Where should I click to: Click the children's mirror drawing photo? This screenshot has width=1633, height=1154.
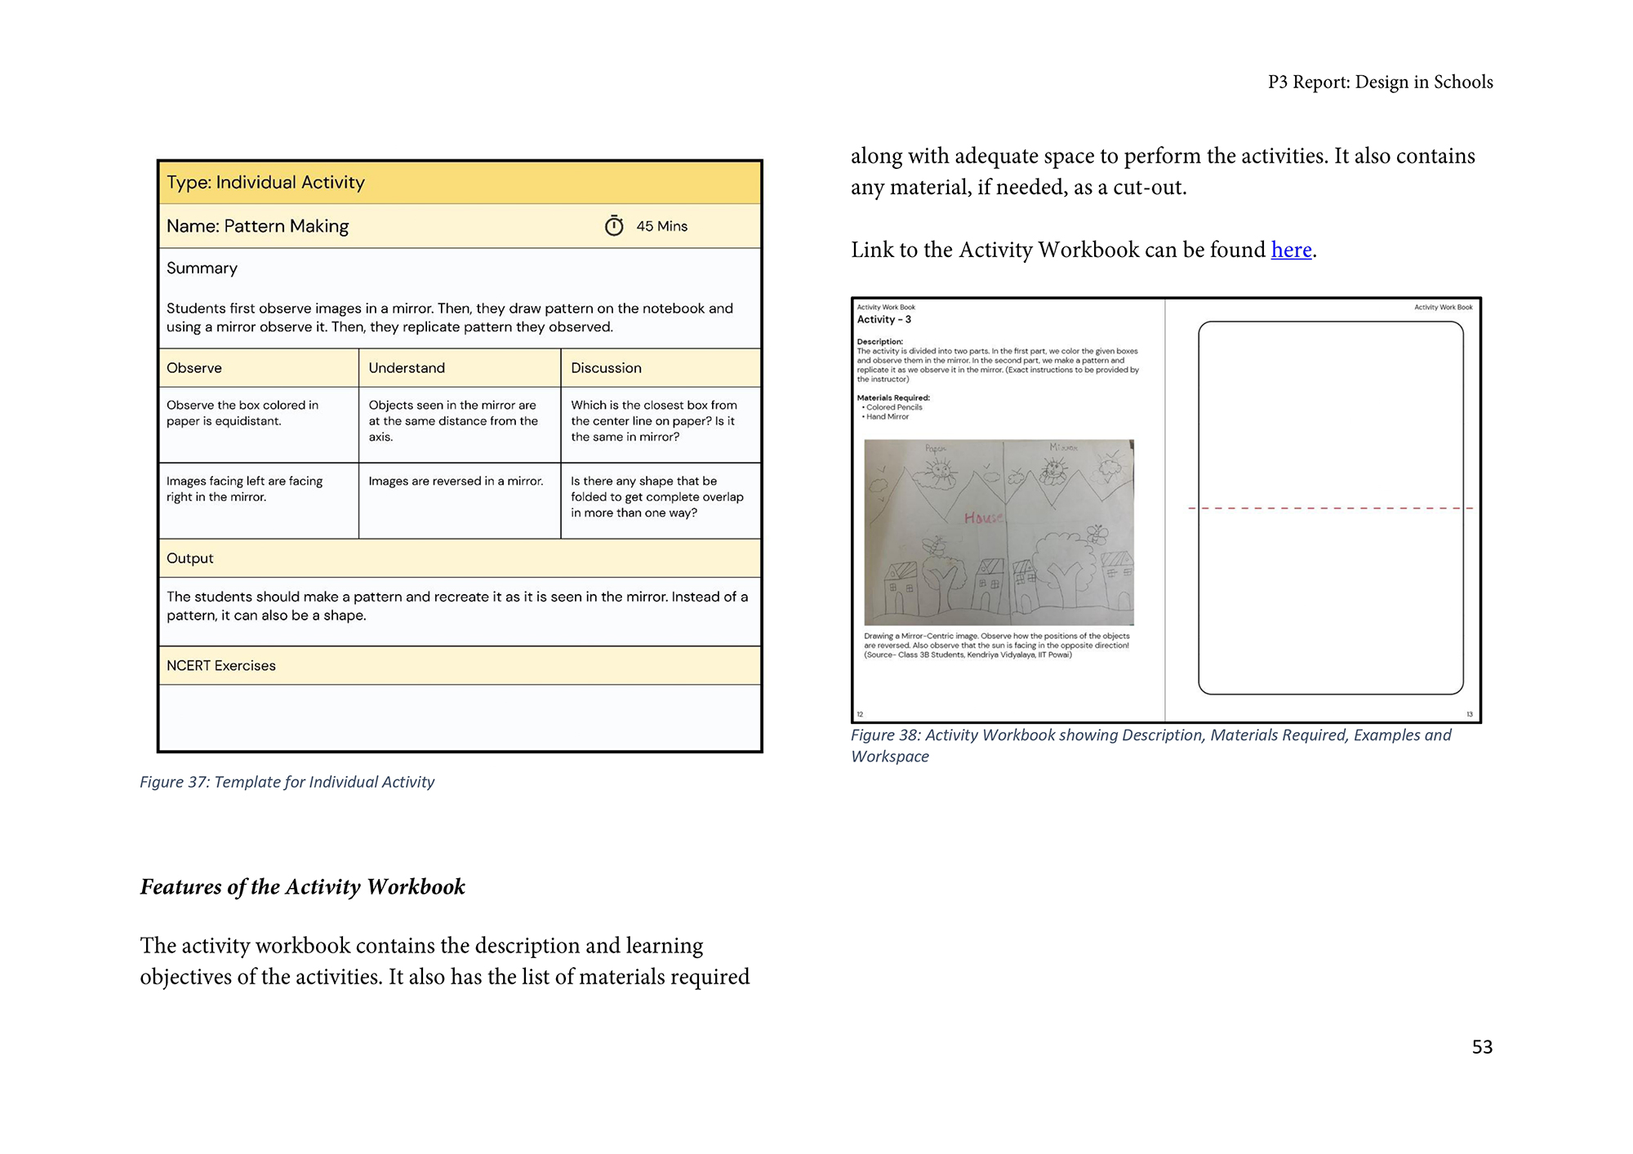click(x=999, y=532)
